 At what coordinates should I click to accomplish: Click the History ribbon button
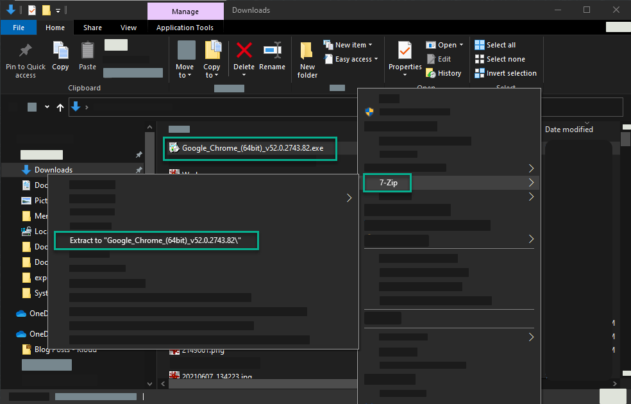444,73
